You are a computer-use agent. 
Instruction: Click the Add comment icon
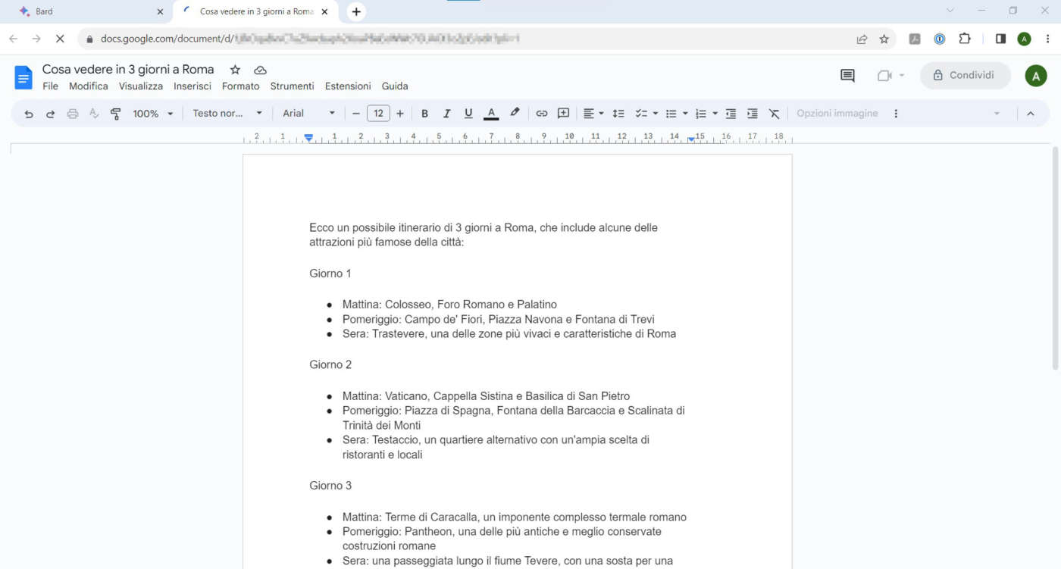coord(563,114)
